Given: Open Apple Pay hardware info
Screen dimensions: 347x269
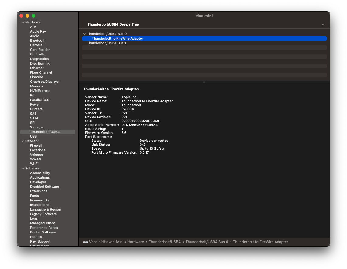Looking at the screenshot, I should [x=38, y=31].
